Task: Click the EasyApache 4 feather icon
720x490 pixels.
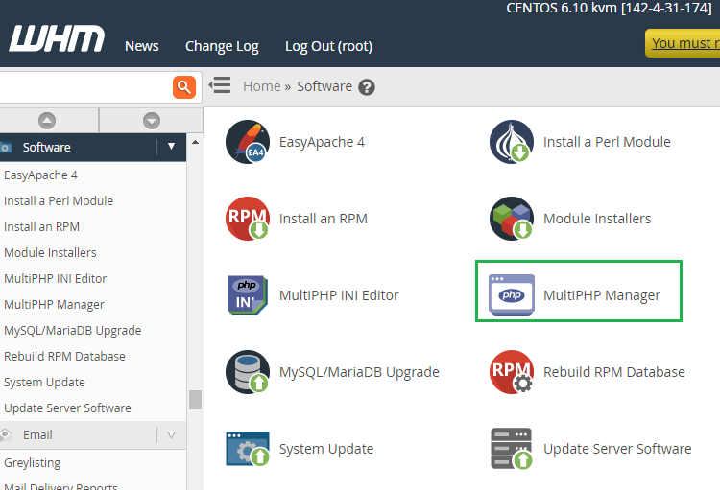Action: pyautogui.click(x=248, y=142)
